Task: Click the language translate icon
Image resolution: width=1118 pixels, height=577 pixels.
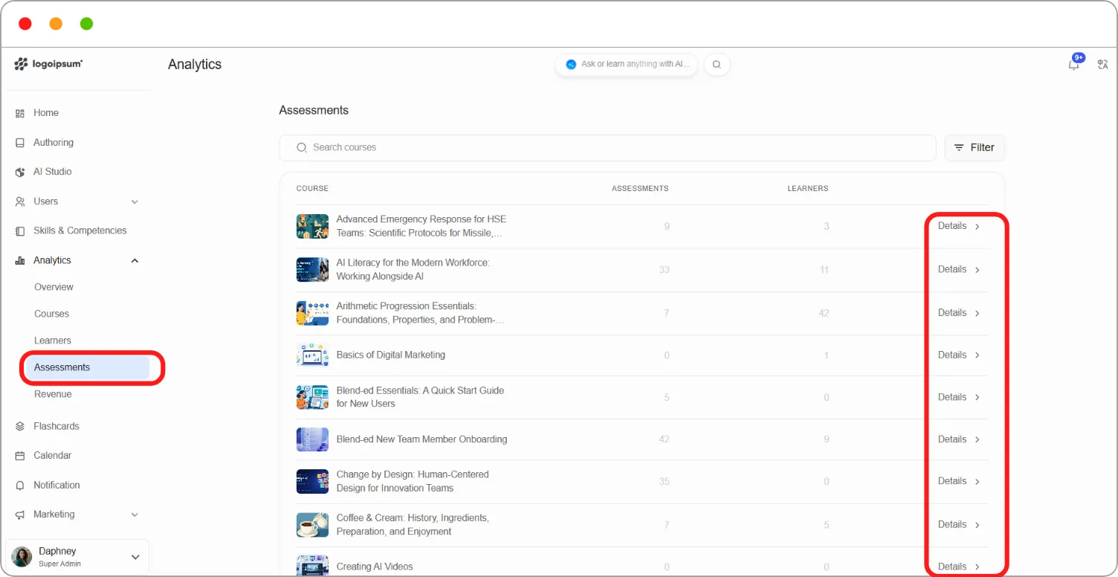Action: (x=1102, y=65)
